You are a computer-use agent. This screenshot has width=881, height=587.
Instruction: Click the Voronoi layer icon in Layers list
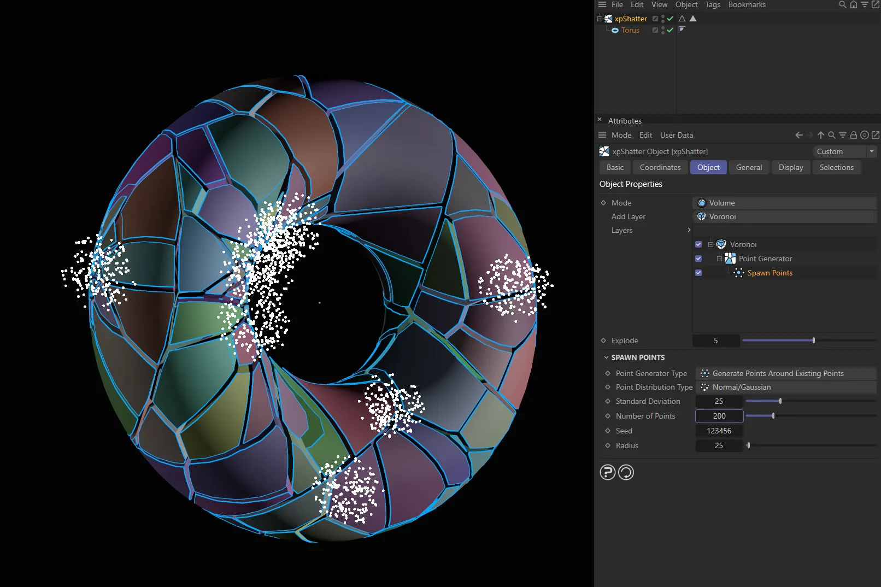[721, 244]
